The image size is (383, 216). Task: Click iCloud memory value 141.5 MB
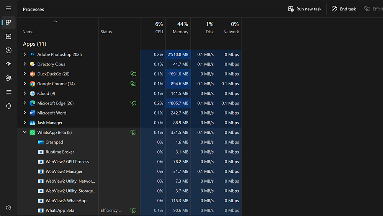[x=180, y=93]
